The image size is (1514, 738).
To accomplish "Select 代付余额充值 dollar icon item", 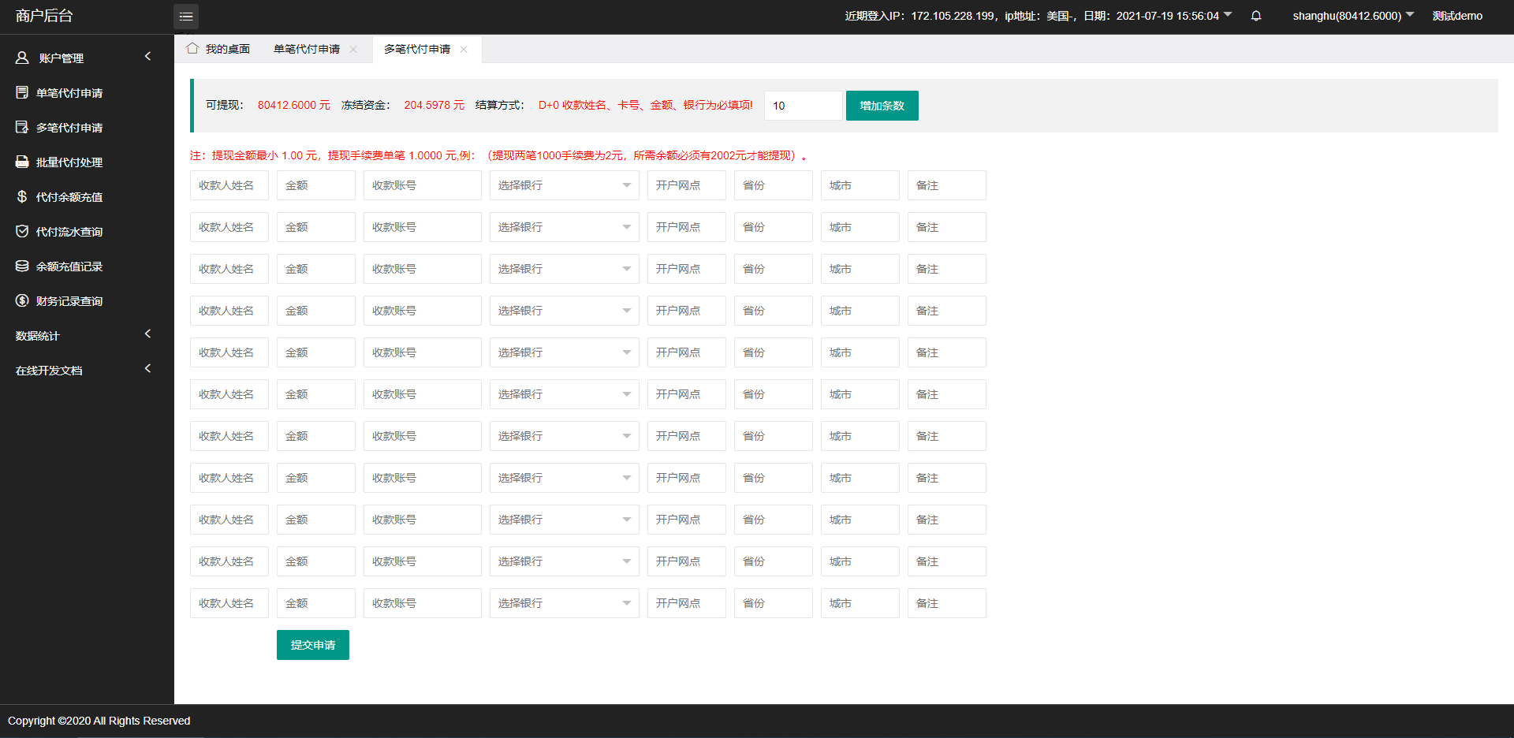I will (x=22, y=197).
